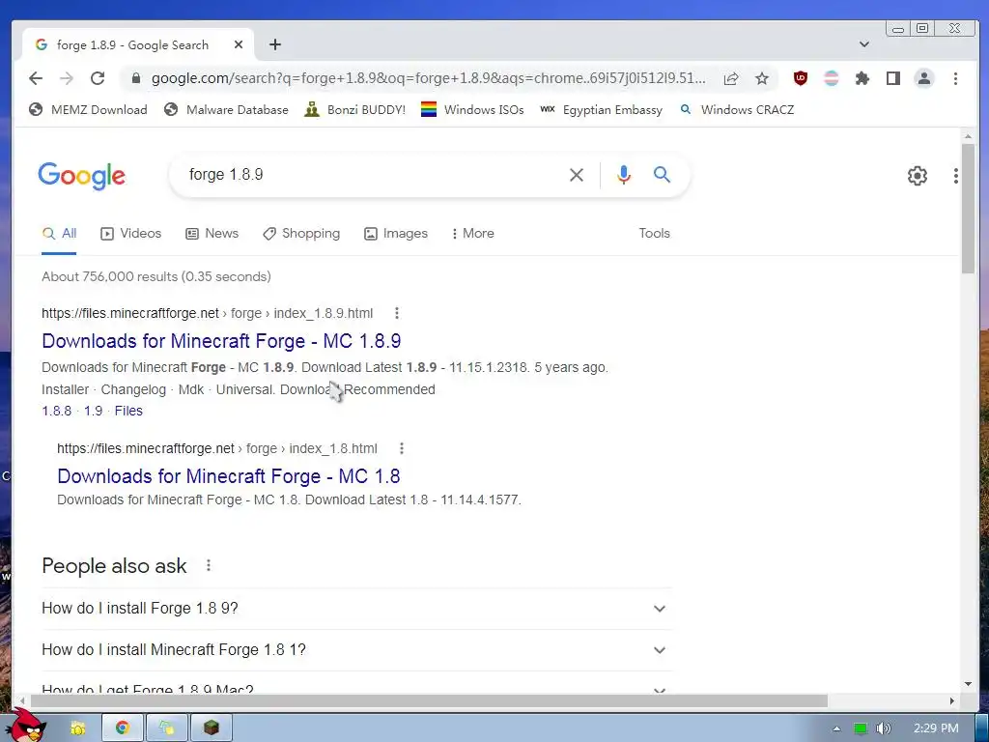Expand How do I install Forge 1.8 9?
Image resolution: width=989 pixels, height=742 pixels.
pyautogui.click(x=356, y=609)
